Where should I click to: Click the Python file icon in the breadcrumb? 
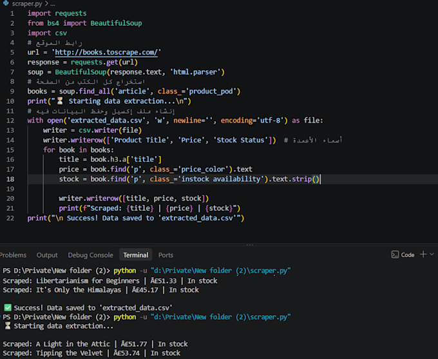(x=6, y=3)
